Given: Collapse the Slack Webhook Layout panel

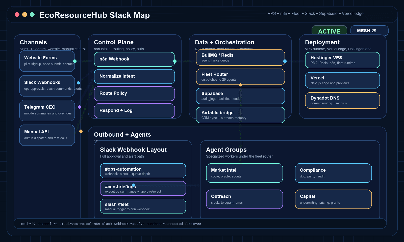Looking at the screenshot, I should pos(133,150).
